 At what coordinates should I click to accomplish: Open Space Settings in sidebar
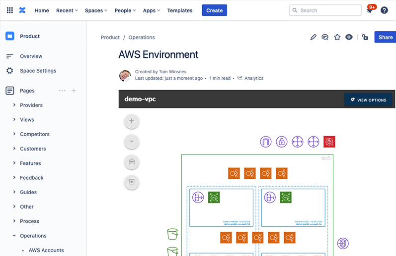tap(38, 71)
